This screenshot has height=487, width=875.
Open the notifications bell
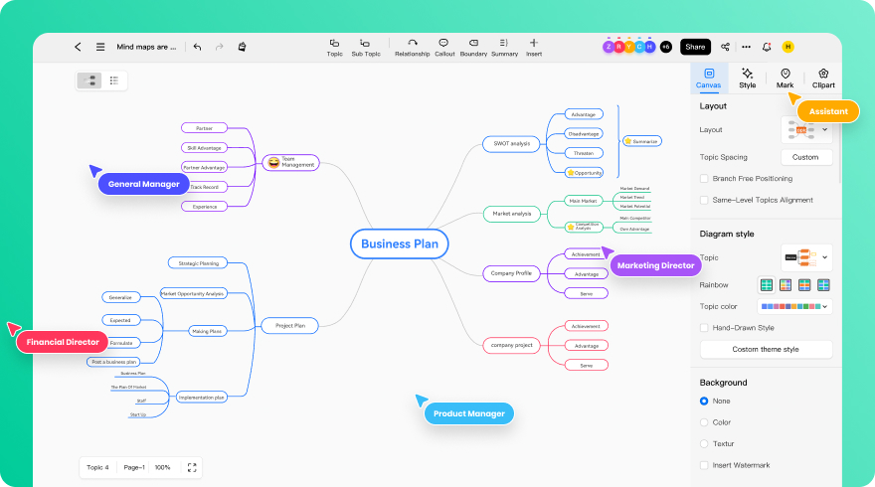pos(767,47)
